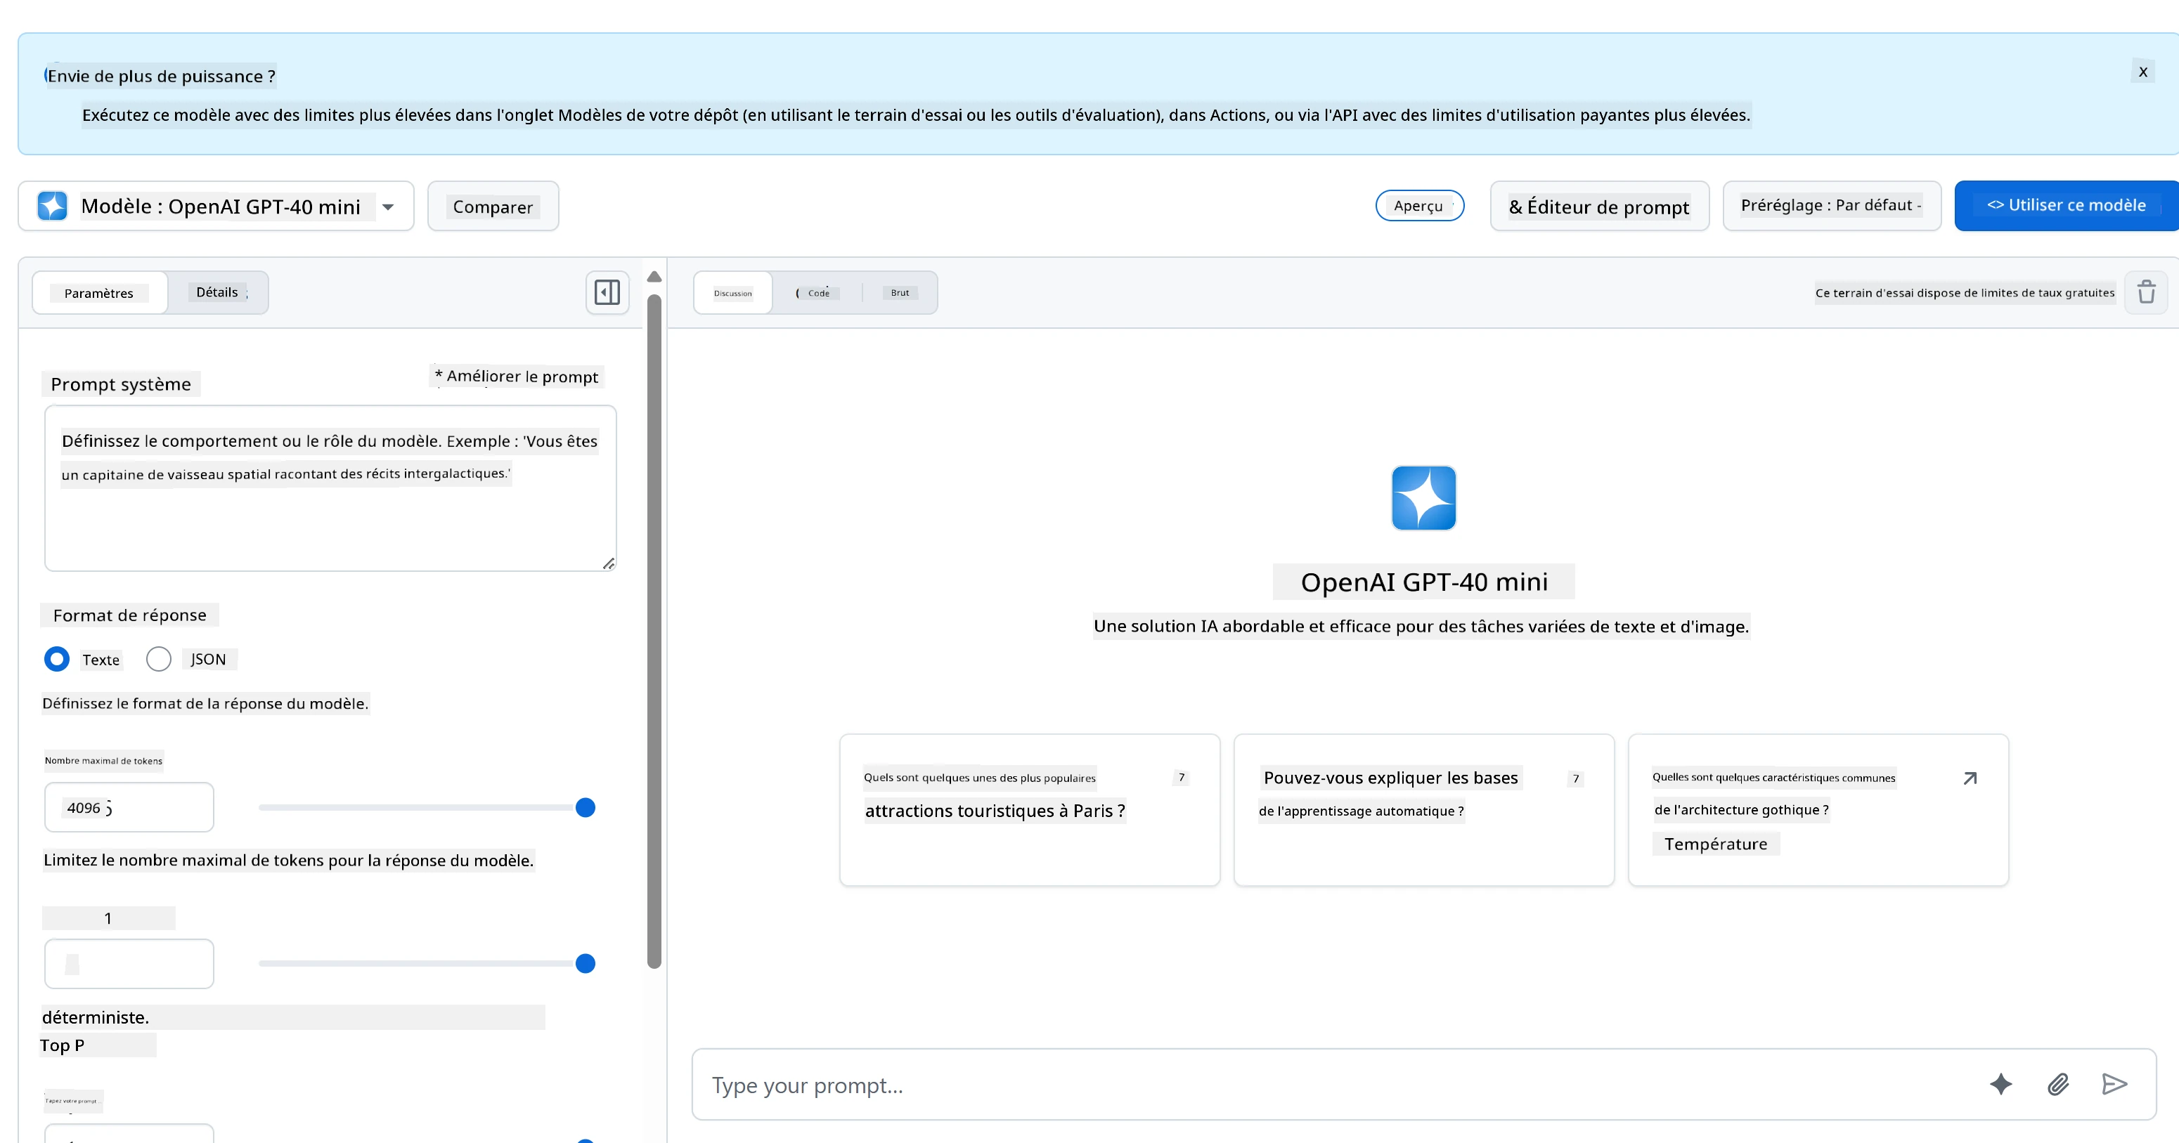Collapse the settings side panel icon
This screenshot has height=1143, width=2179.
click(x=607, y=292)
